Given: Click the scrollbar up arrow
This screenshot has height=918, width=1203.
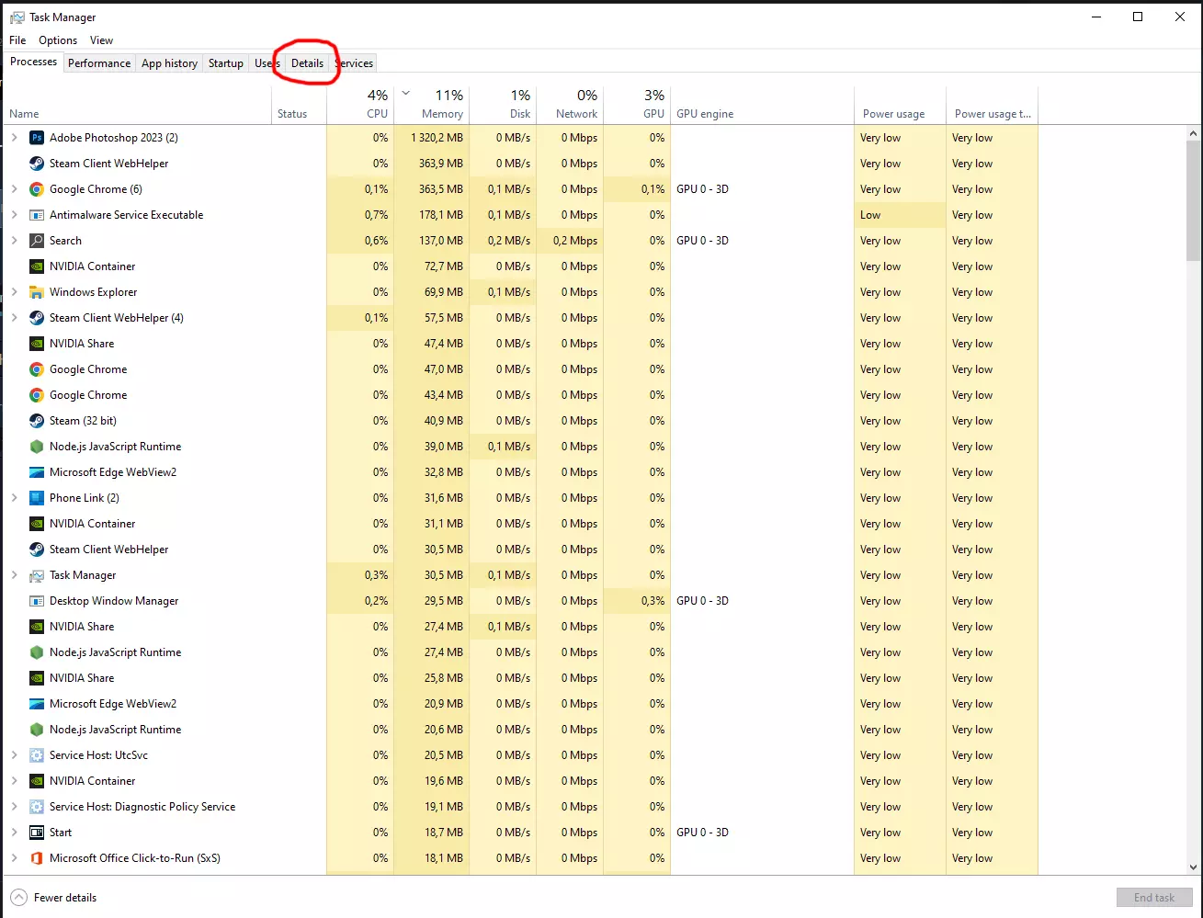Looking at the screenshot, I should point(1193,132).
